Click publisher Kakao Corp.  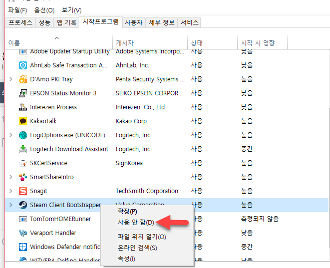(x=132, y=121)
